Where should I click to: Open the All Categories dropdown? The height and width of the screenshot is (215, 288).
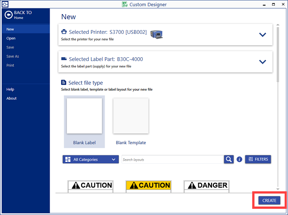tap(91, 160)
